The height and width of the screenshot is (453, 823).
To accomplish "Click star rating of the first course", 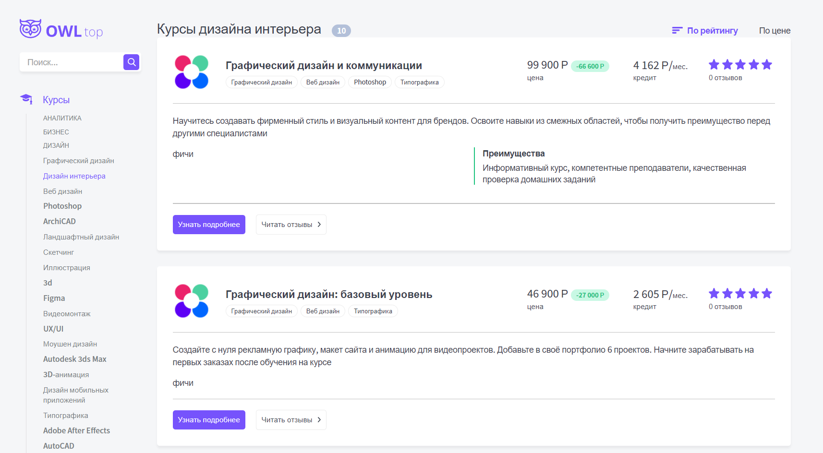I will pos(740,65).
